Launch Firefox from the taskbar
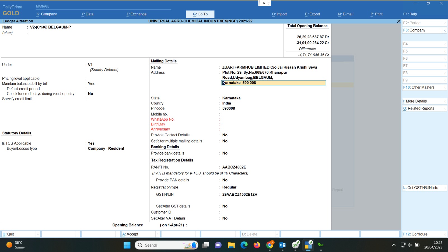The image size is (448, 252). [x=257, y=245]
